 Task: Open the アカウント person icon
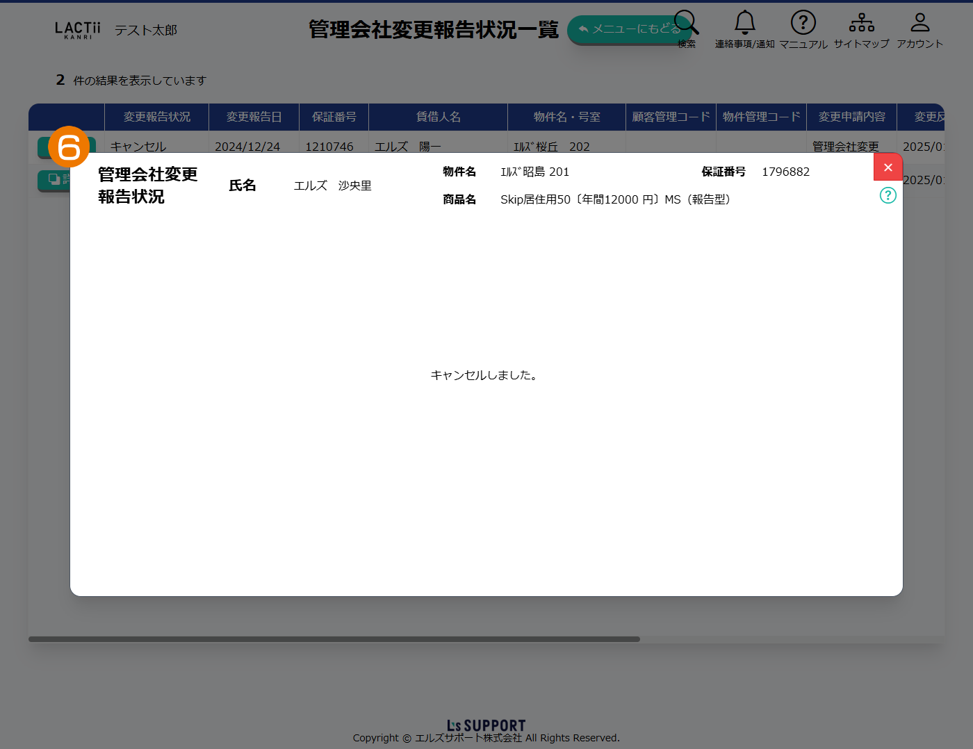[919, 24]
